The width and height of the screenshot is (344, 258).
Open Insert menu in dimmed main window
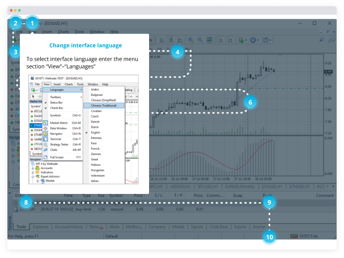[47, 32]
